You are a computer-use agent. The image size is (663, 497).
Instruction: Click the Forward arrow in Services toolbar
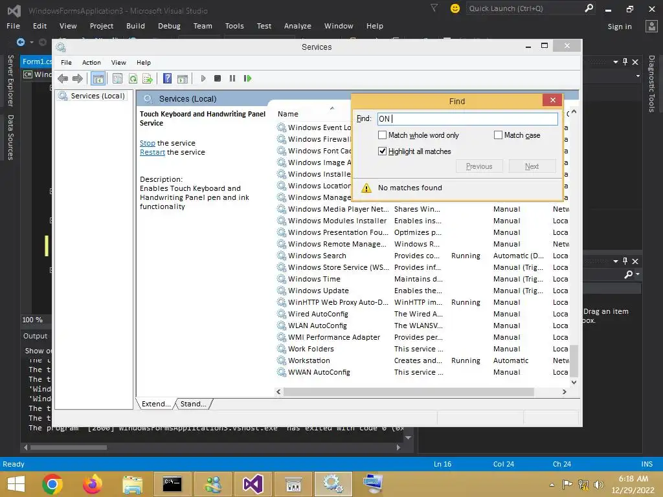point(78,78)
